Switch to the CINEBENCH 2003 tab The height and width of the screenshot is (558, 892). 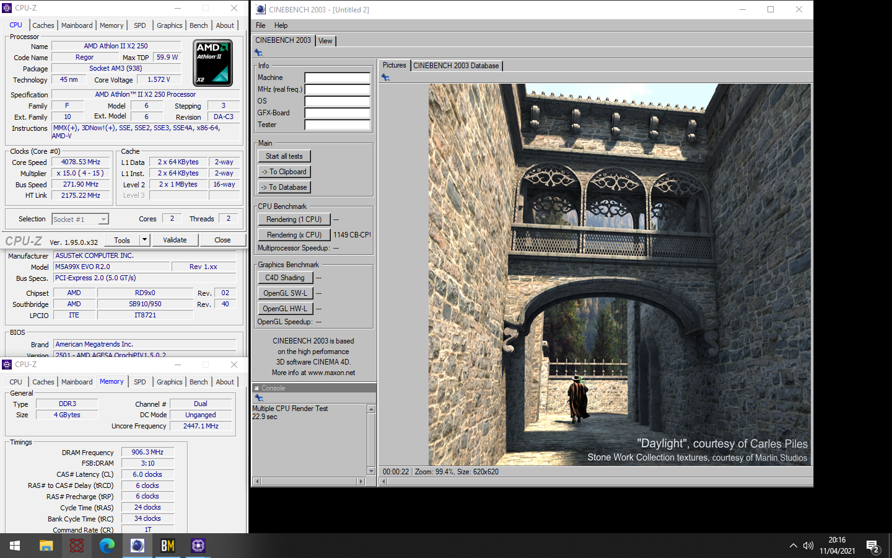283,40
